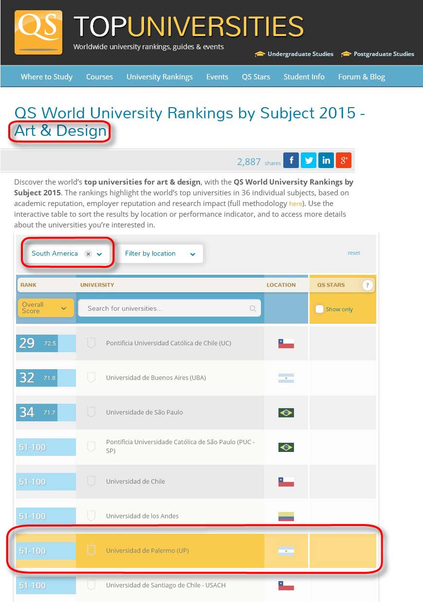423x602 pixels.
Task: Click Chile flag in USACH row
Action: 286,585
